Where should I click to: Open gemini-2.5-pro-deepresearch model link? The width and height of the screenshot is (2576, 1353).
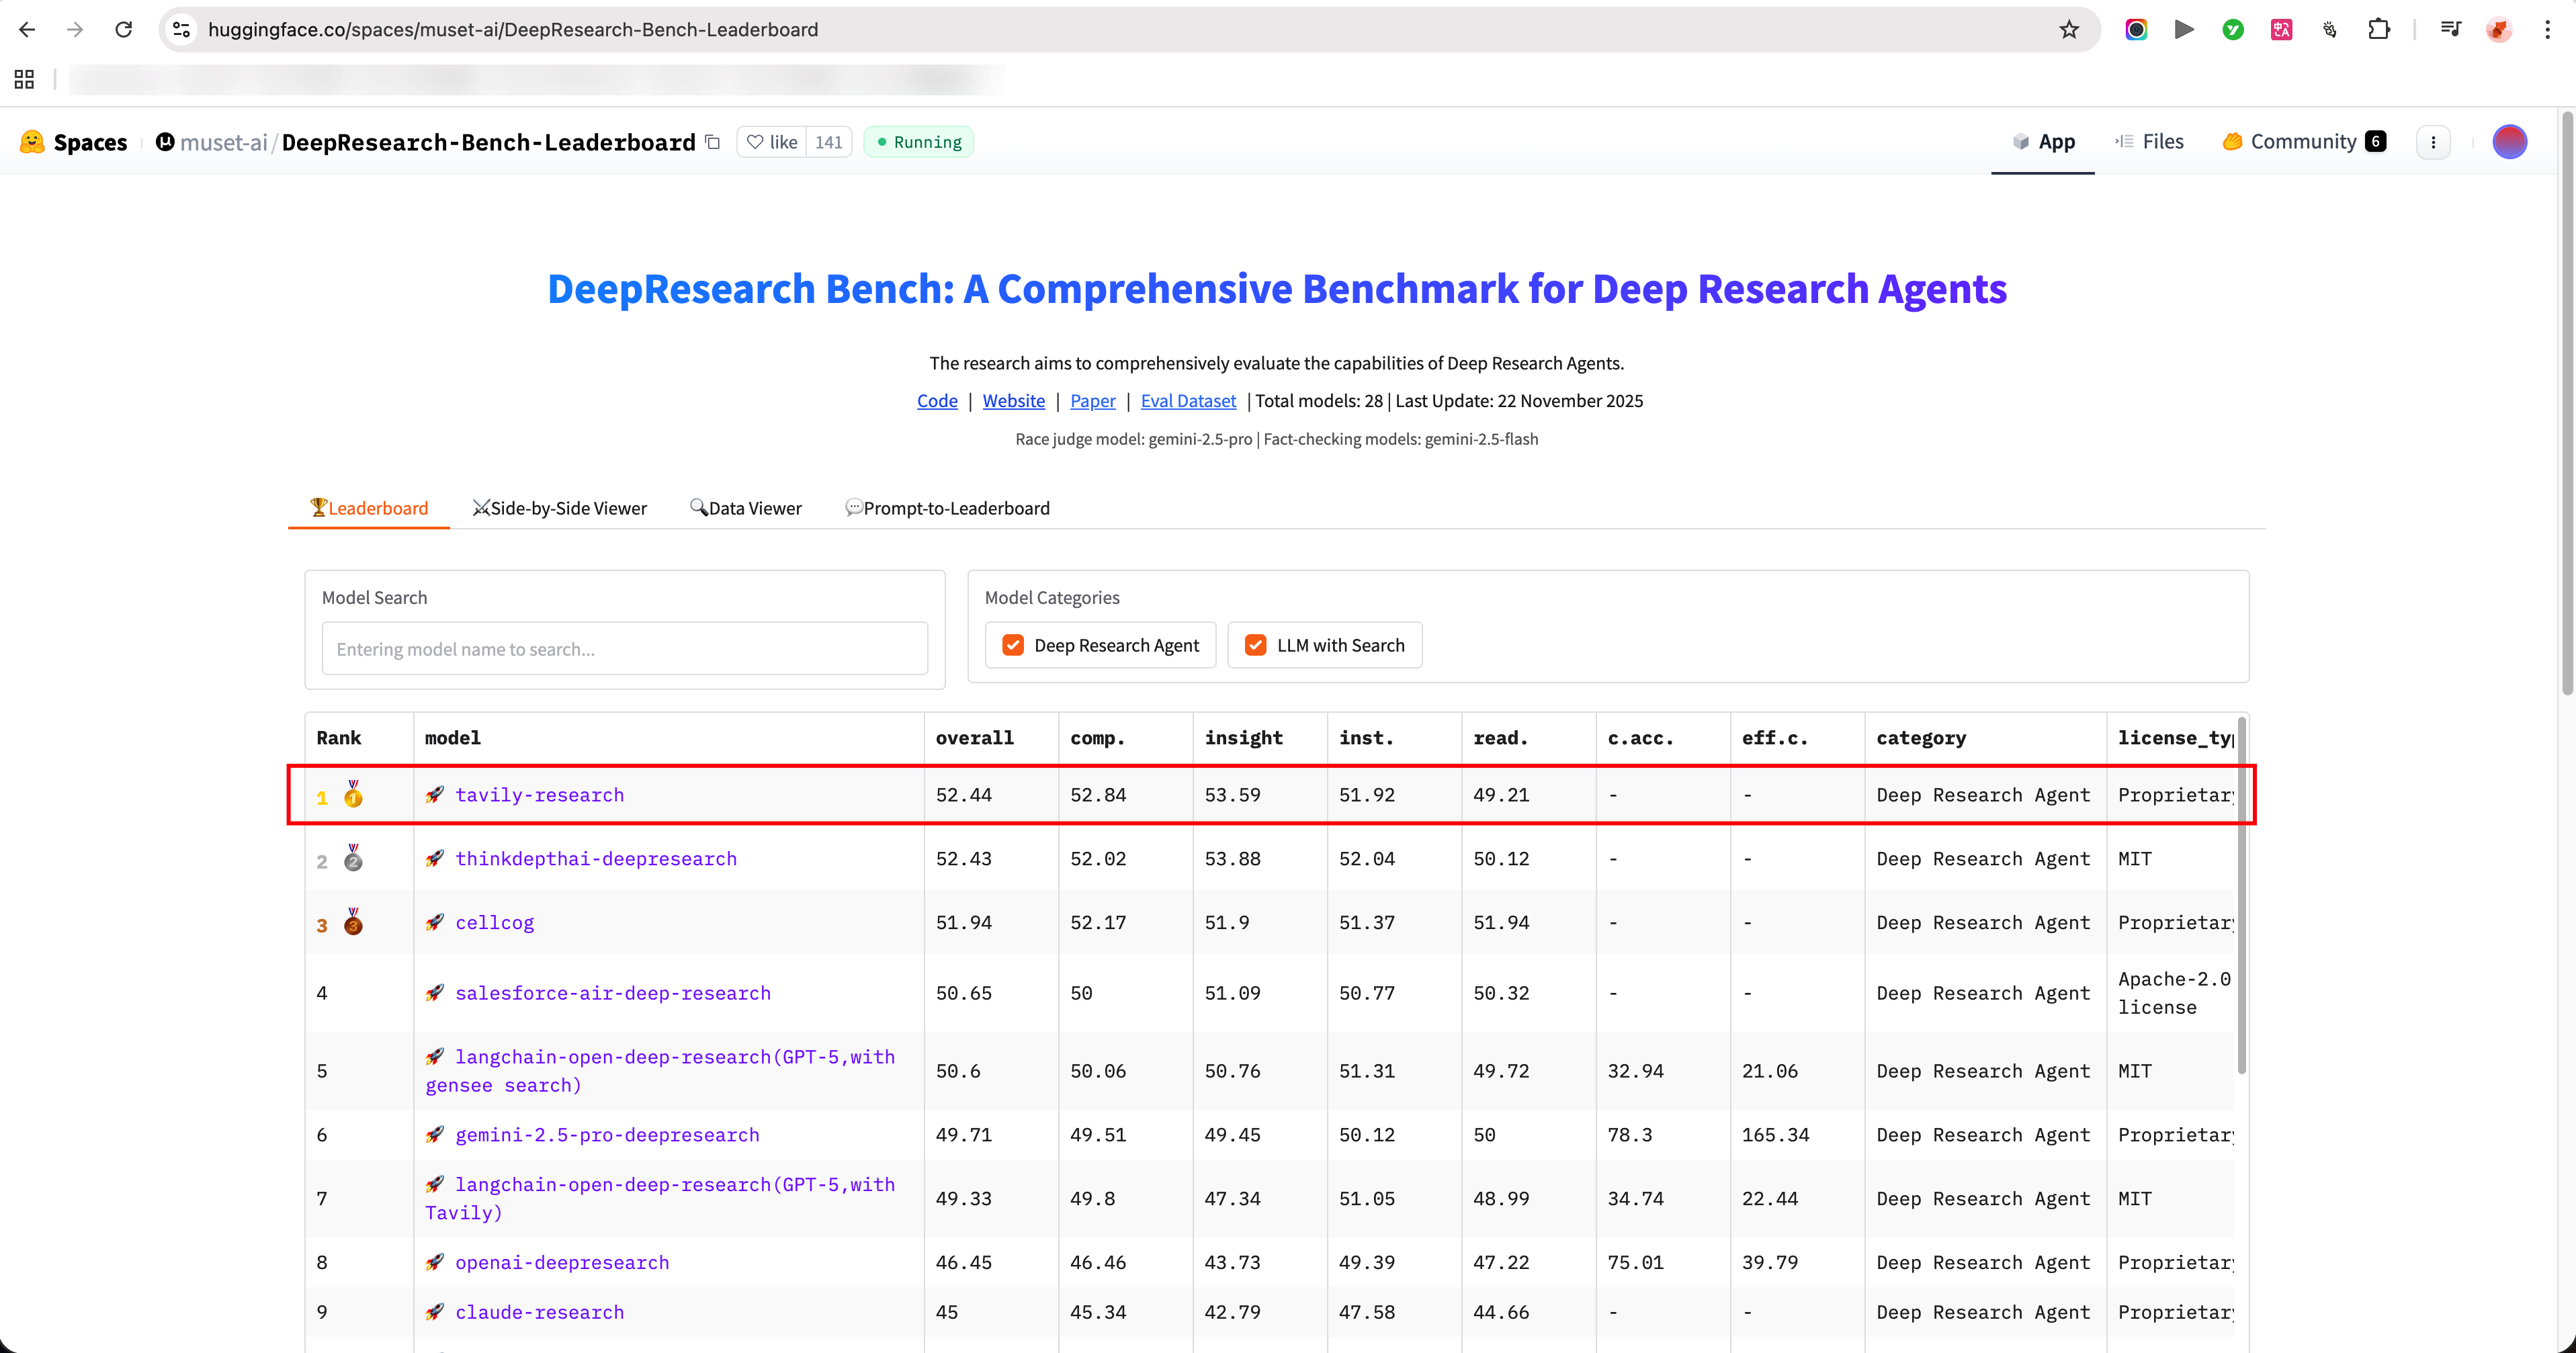(607, 1135)
